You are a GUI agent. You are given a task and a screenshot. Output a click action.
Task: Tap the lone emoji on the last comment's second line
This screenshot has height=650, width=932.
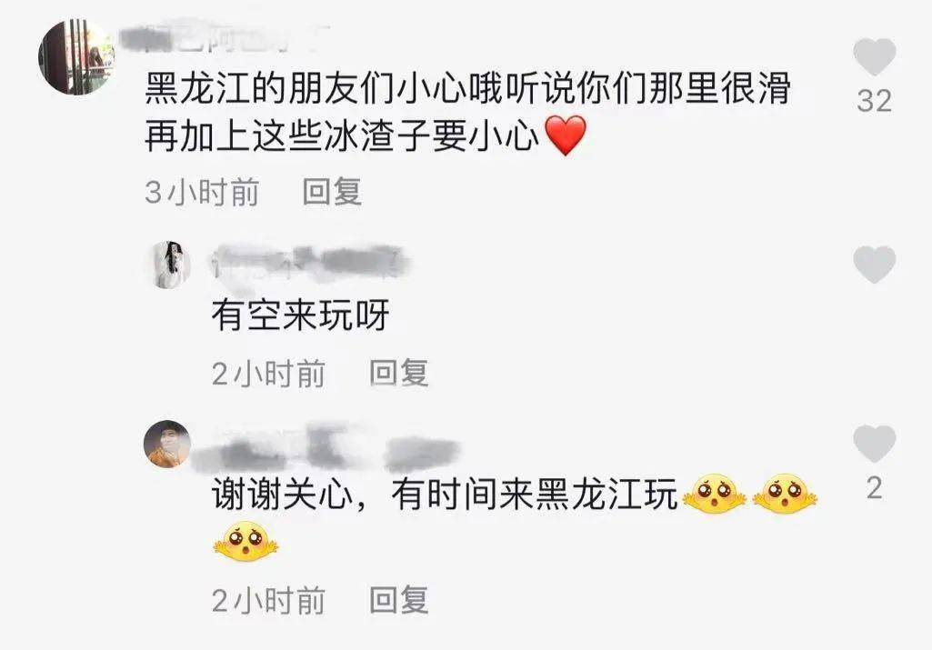246,541
